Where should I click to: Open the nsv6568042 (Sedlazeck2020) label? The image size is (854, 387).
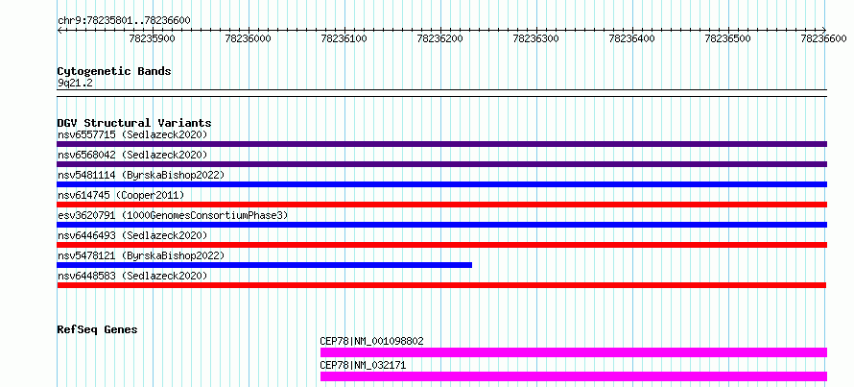coord(132,155)
